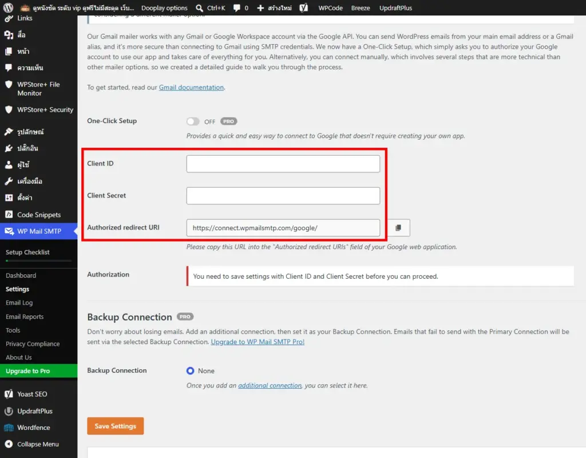Image resolution: width=586 pixels, height=458 pixels.
Task: Open the Setup Checklist item
Action: click(27, 252)
